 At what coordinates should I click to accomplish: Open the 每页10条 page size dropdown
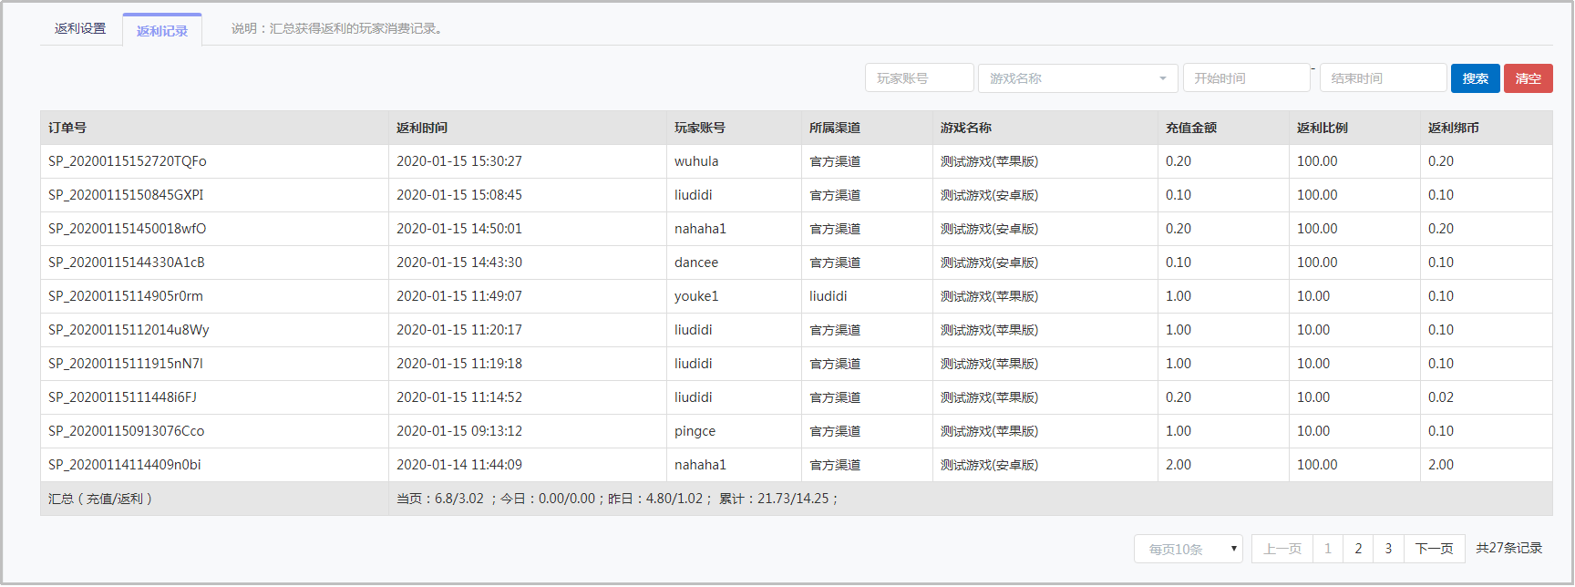tap(1189, 549)
